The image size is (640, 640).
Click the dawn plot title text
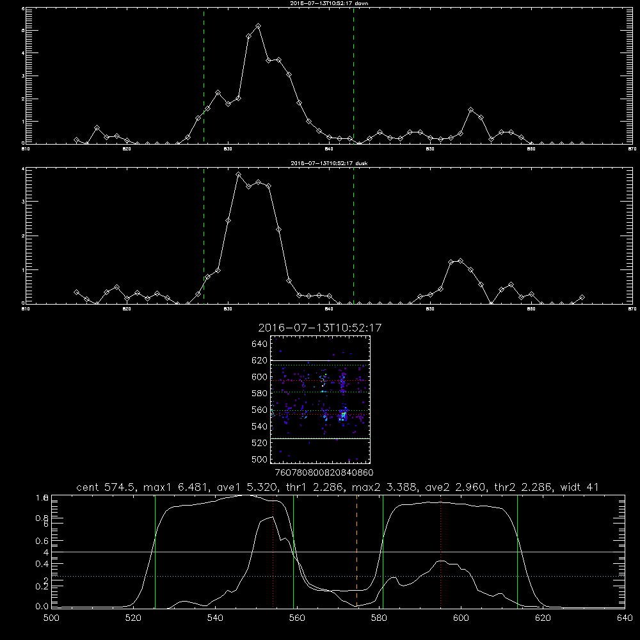click(x=329, y=3)
